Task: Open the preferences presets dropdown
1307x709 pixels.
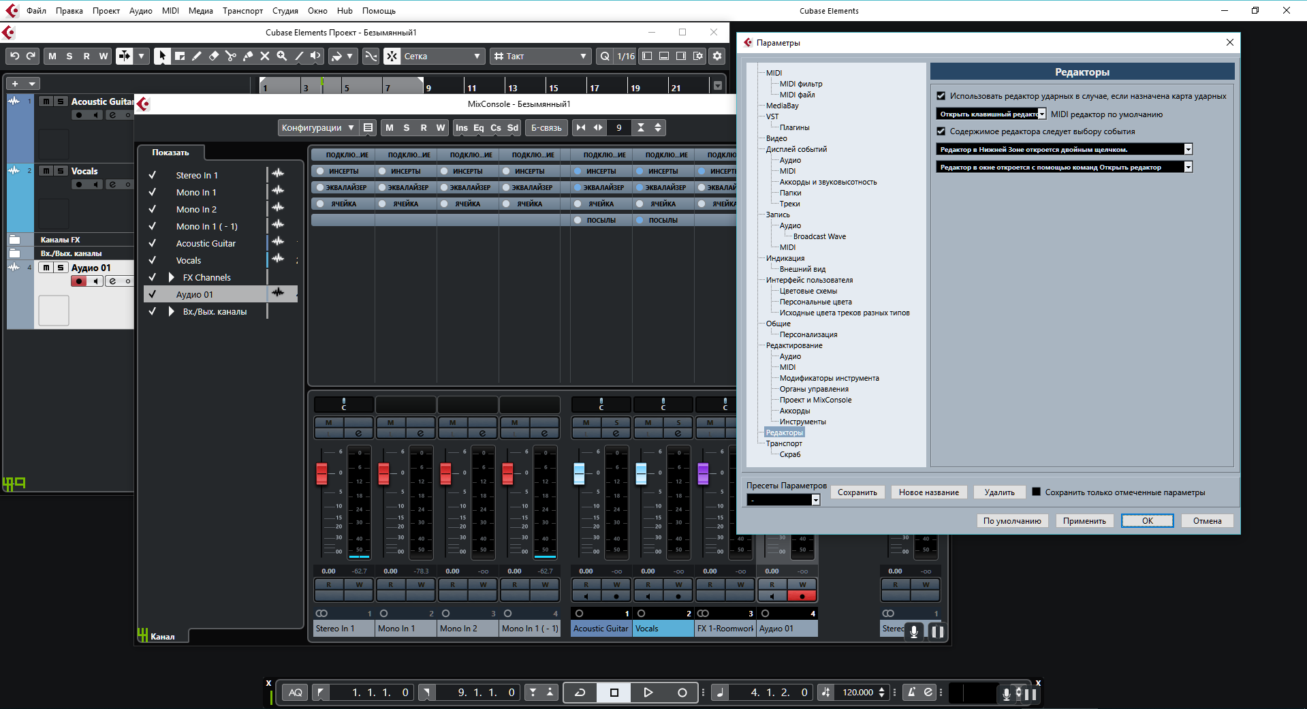Action: click(x=783, y=500)
